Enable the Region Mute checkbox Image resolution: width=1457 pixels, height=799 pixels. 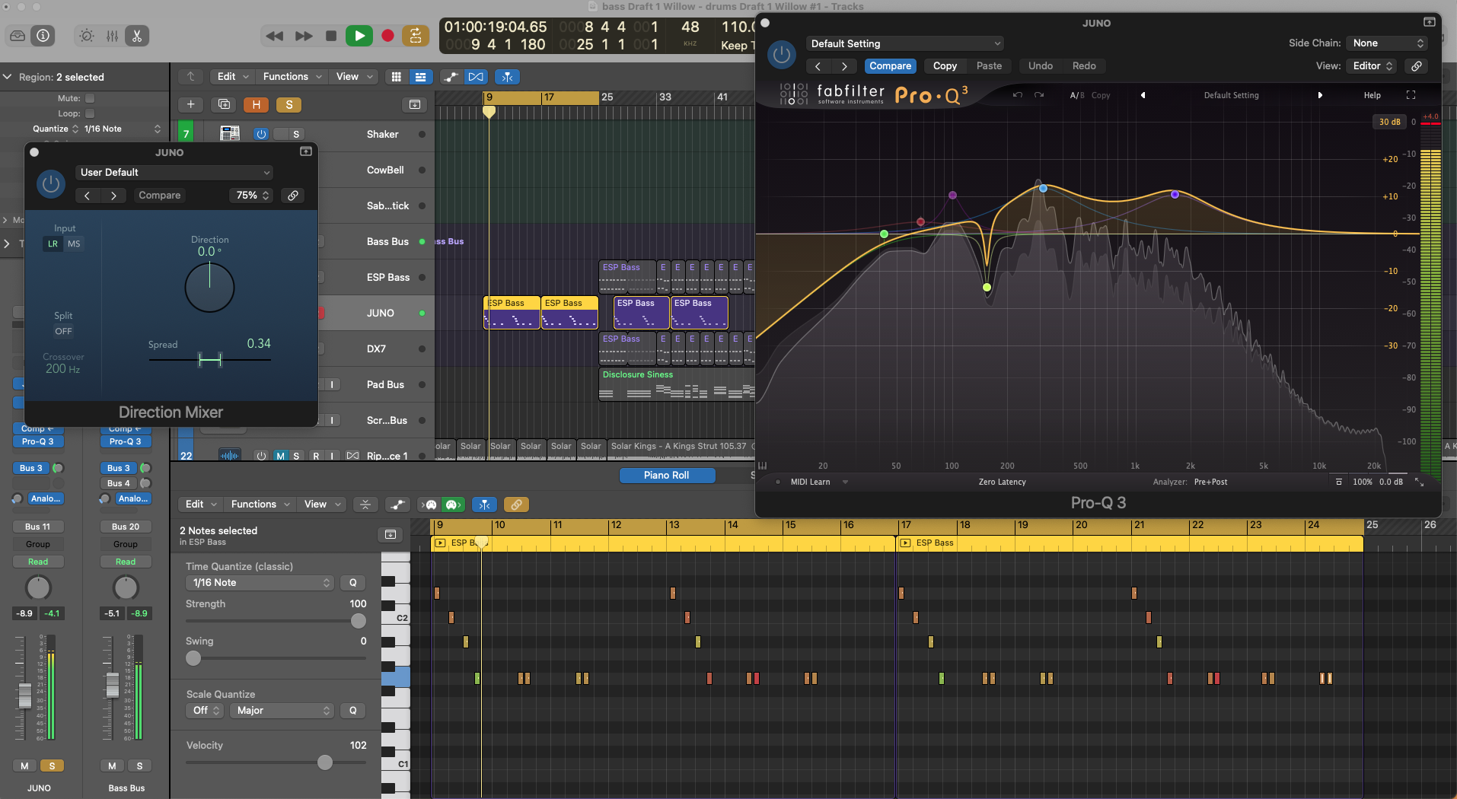coord(90,98)
